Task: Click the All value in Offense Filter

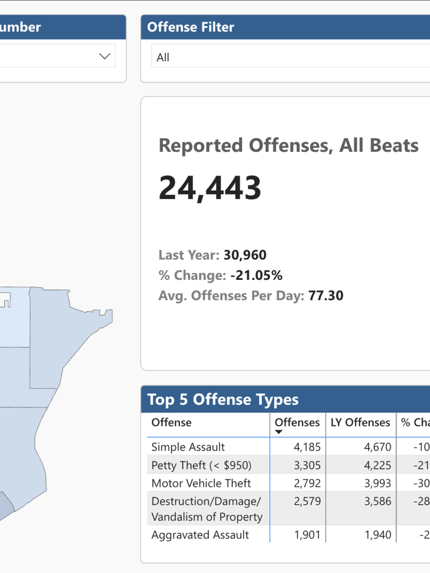Action: tap(162, 57)
